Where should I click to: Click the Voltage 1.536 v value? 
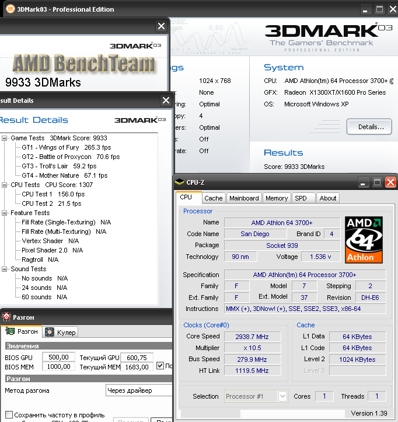click(x=320, y=257)
